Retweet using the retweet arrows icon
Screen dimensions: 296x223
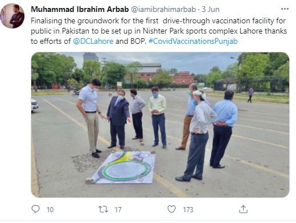(103, 209)
